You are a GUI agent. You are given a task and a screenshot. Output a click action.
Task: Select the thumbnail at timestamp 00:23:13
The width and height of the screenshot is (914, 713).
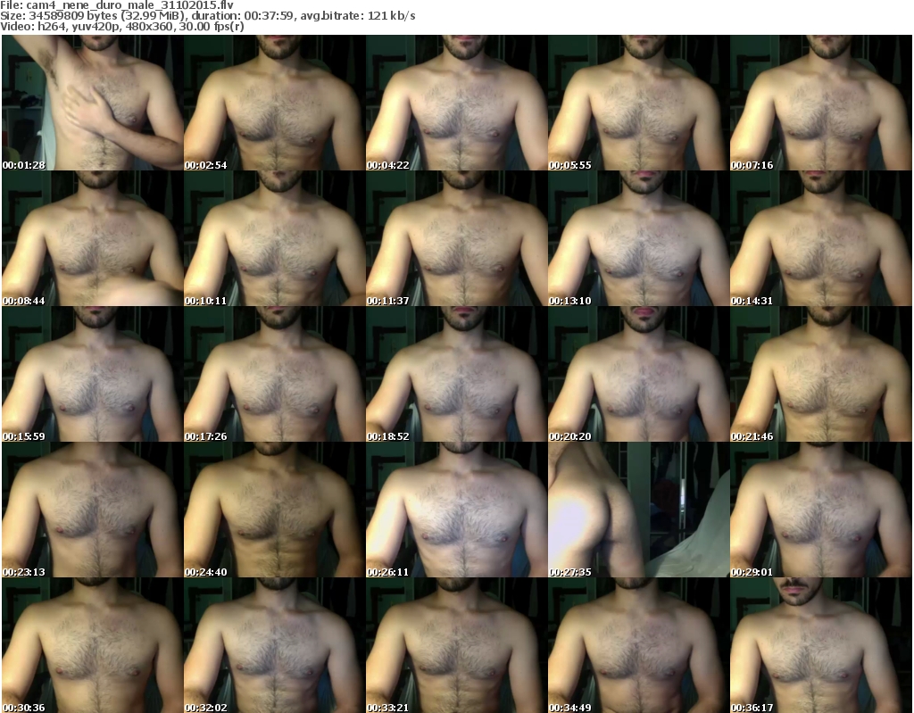coord(93,510)
